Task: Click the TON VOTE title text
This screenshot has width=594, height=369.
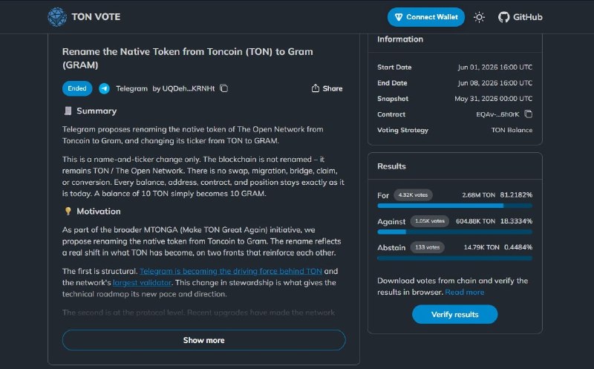Action: 96,17
